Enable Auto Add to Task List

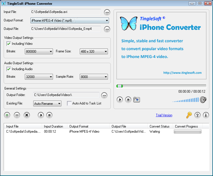coord(69,103)
